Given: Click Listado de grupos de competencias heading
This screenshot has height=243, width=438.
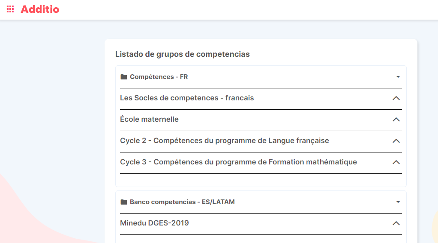Looking at the screenshot, I should [x=182, y=54].
